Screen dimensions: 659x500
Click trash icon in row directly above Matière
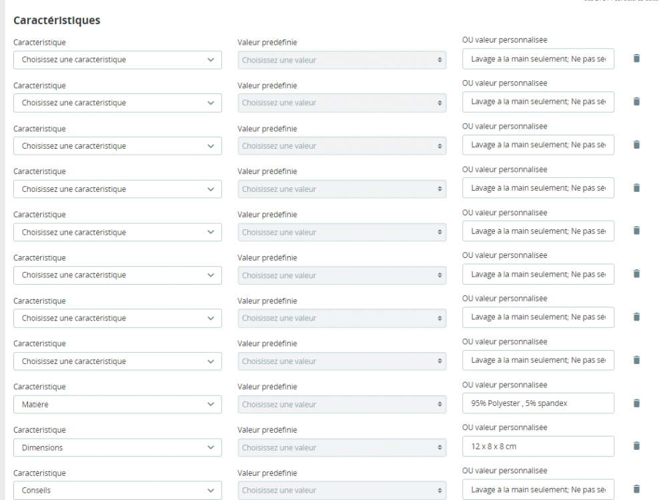(x=636, y=359)
